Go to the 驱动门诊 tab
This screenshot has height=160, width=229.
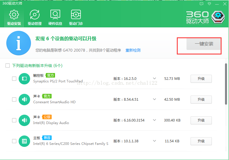pyautogui.click(x=76, y=17)
